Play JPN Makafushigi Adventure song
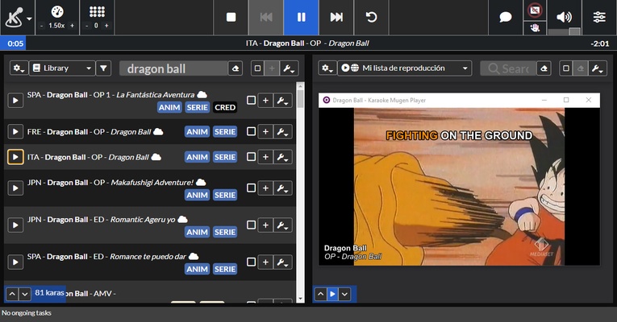 [15, 188]
